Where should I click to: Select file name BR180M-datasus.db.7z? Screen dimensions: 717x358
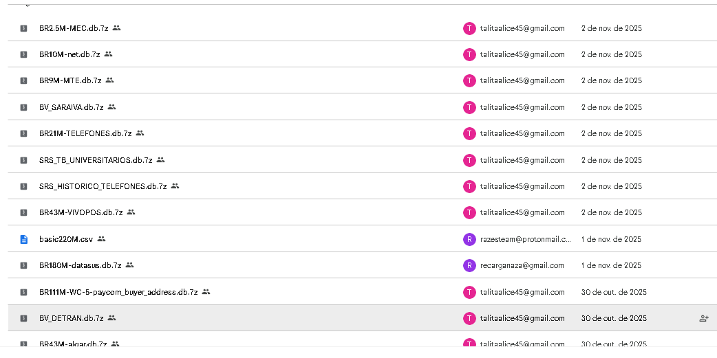[81, 265]
